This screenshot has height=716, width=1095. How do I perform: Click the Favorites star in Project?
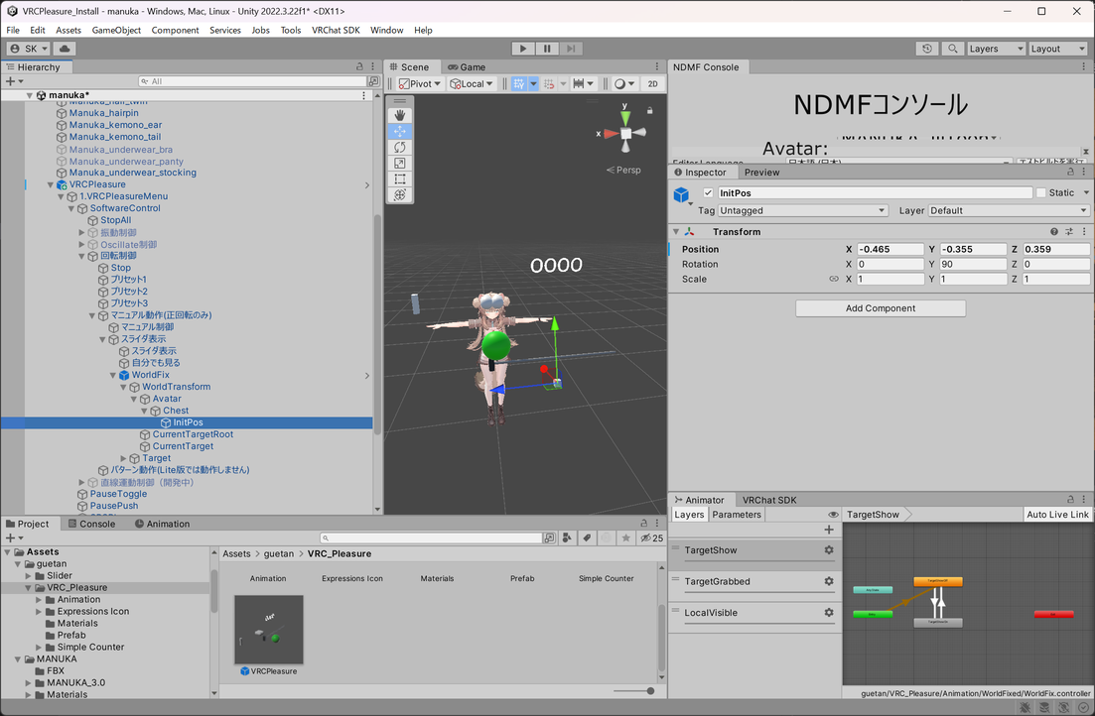click(x=626, y=538)
